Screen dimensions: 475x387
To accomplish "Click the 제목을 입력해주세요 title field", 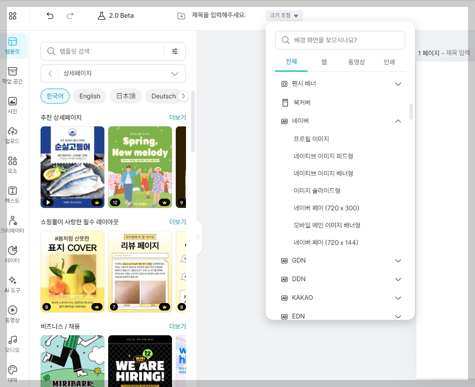I will 219,15.
